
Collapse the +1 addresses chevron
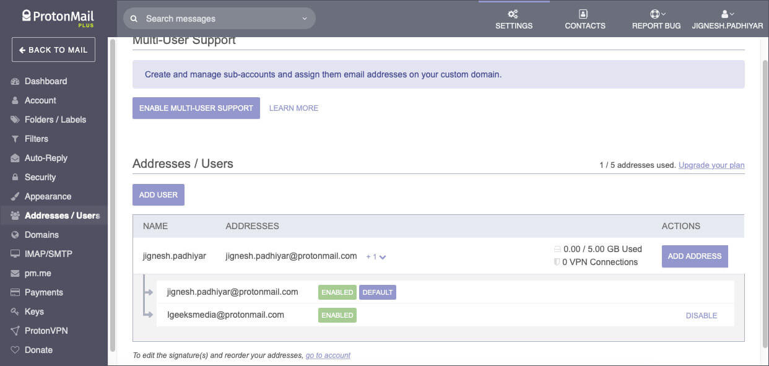(x=383, y=257)
